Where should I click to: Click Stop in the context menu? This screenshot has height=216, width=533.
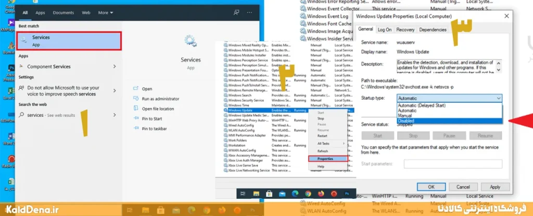coord(321,119)
